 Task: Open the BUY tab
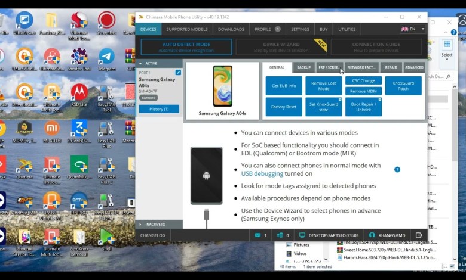click(324, 29)
